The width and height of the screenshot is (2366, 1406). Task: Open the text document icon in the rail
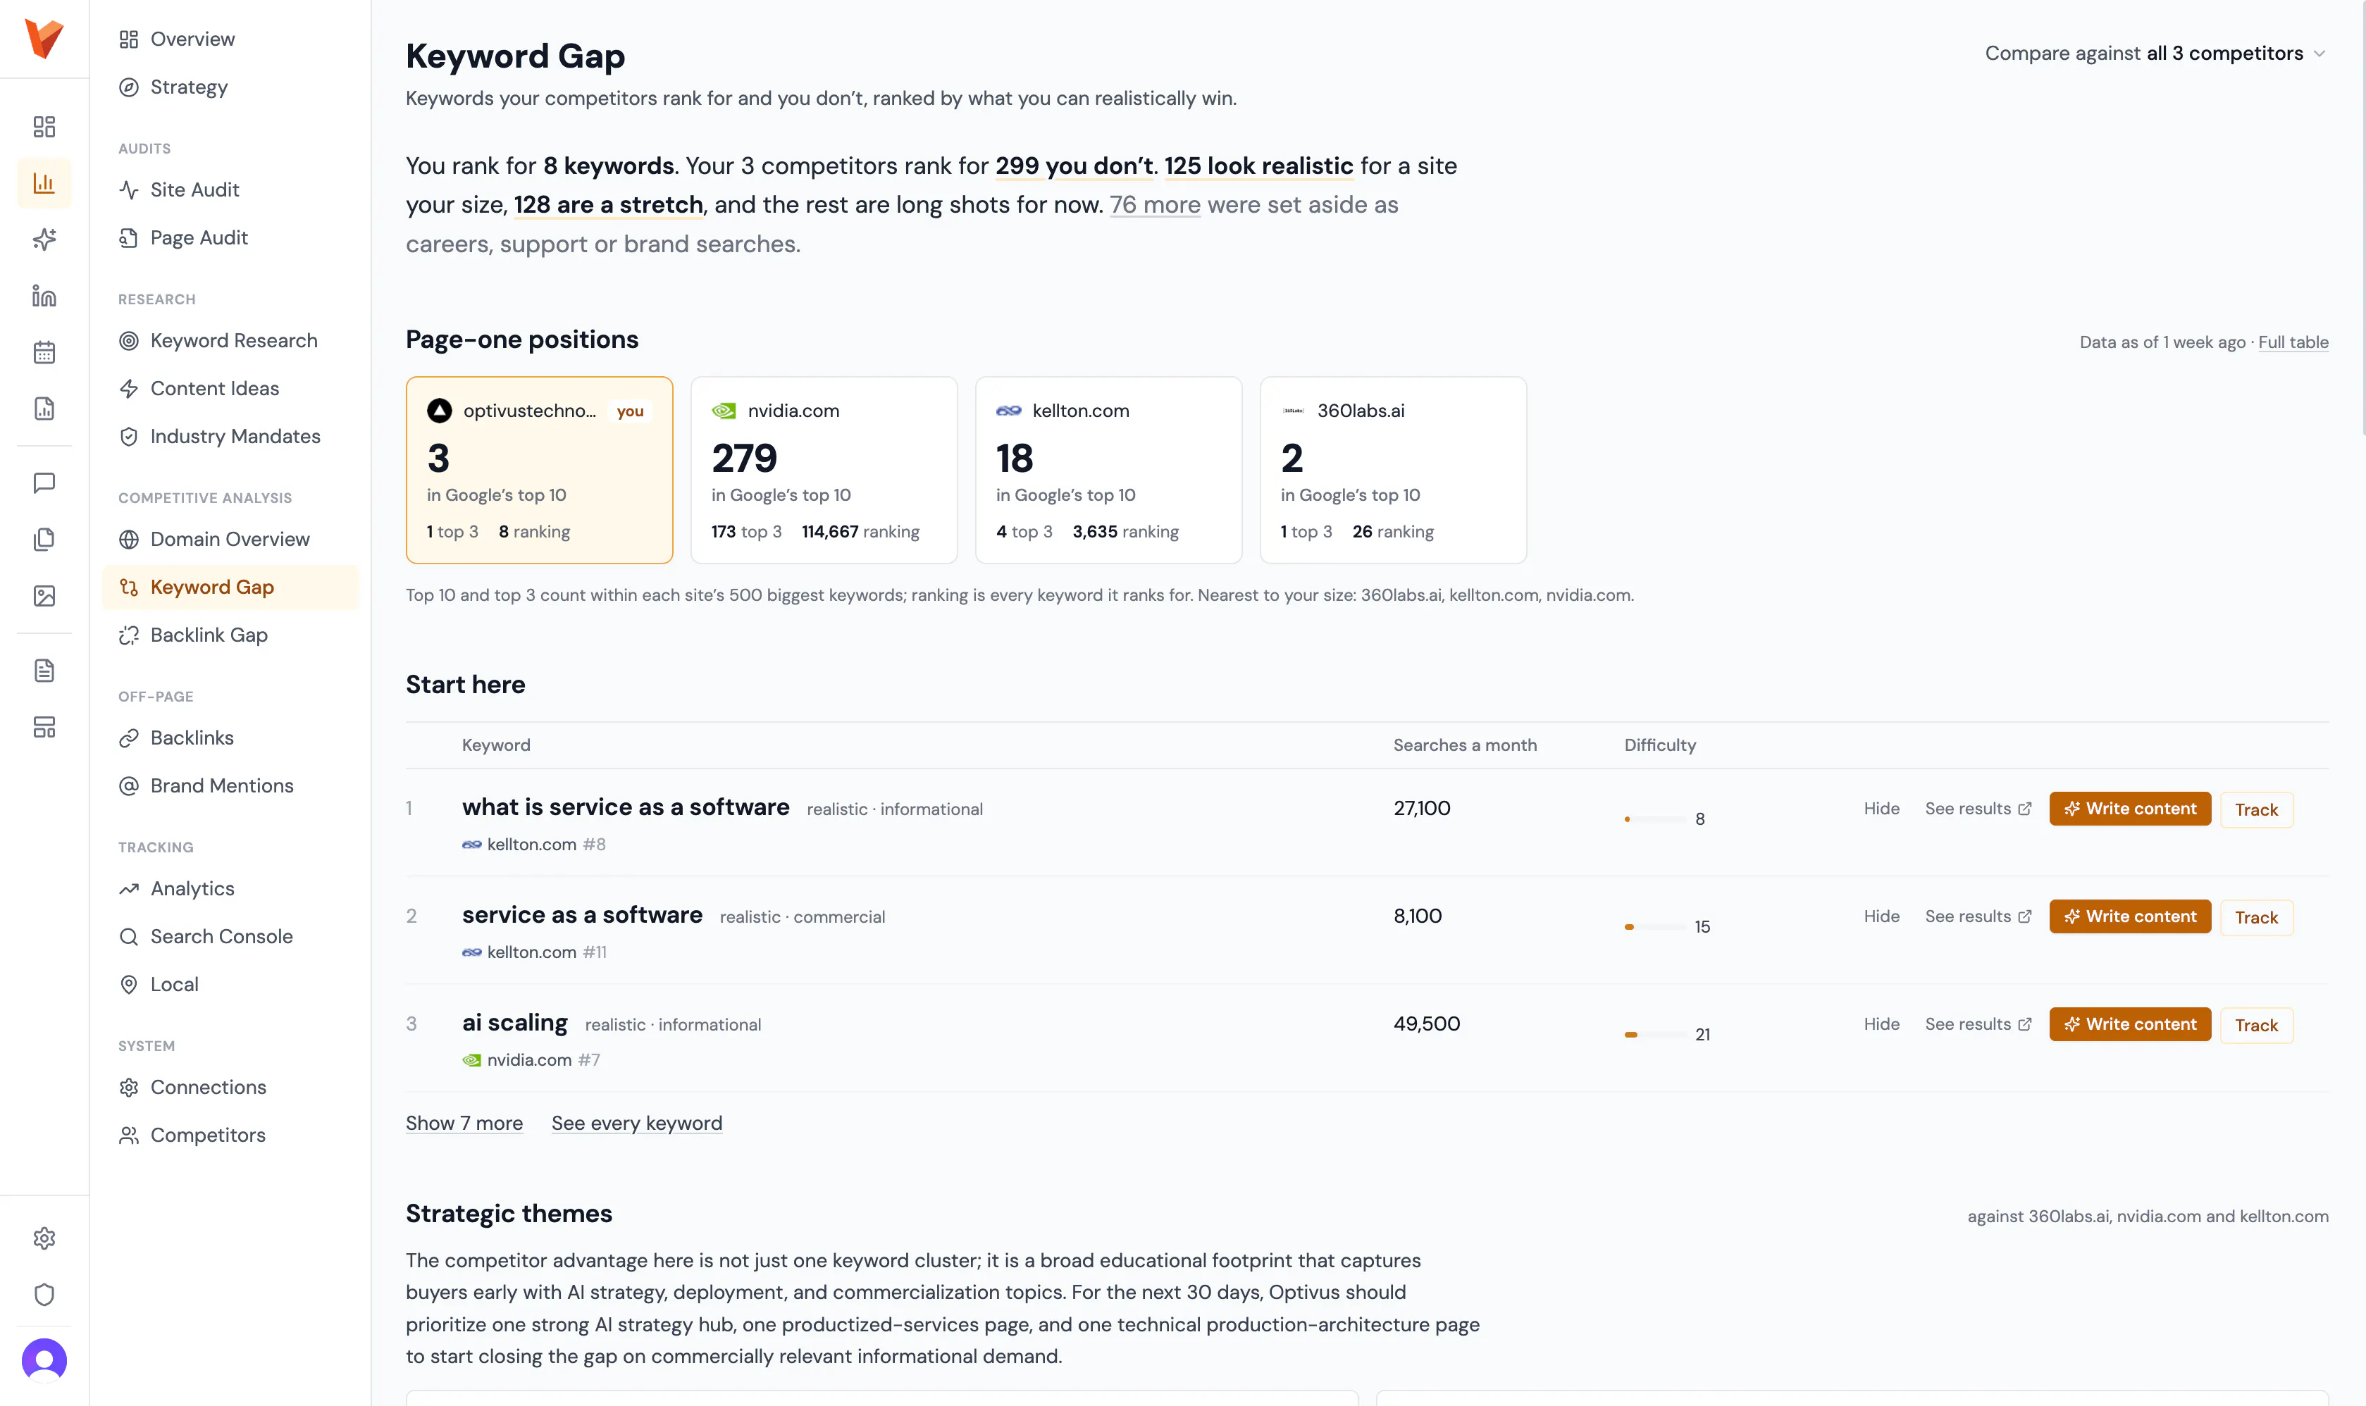44,671
